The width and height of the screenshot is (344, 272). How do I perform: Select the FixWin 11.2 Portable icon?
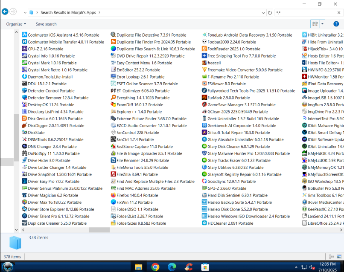tap(113, 202)
